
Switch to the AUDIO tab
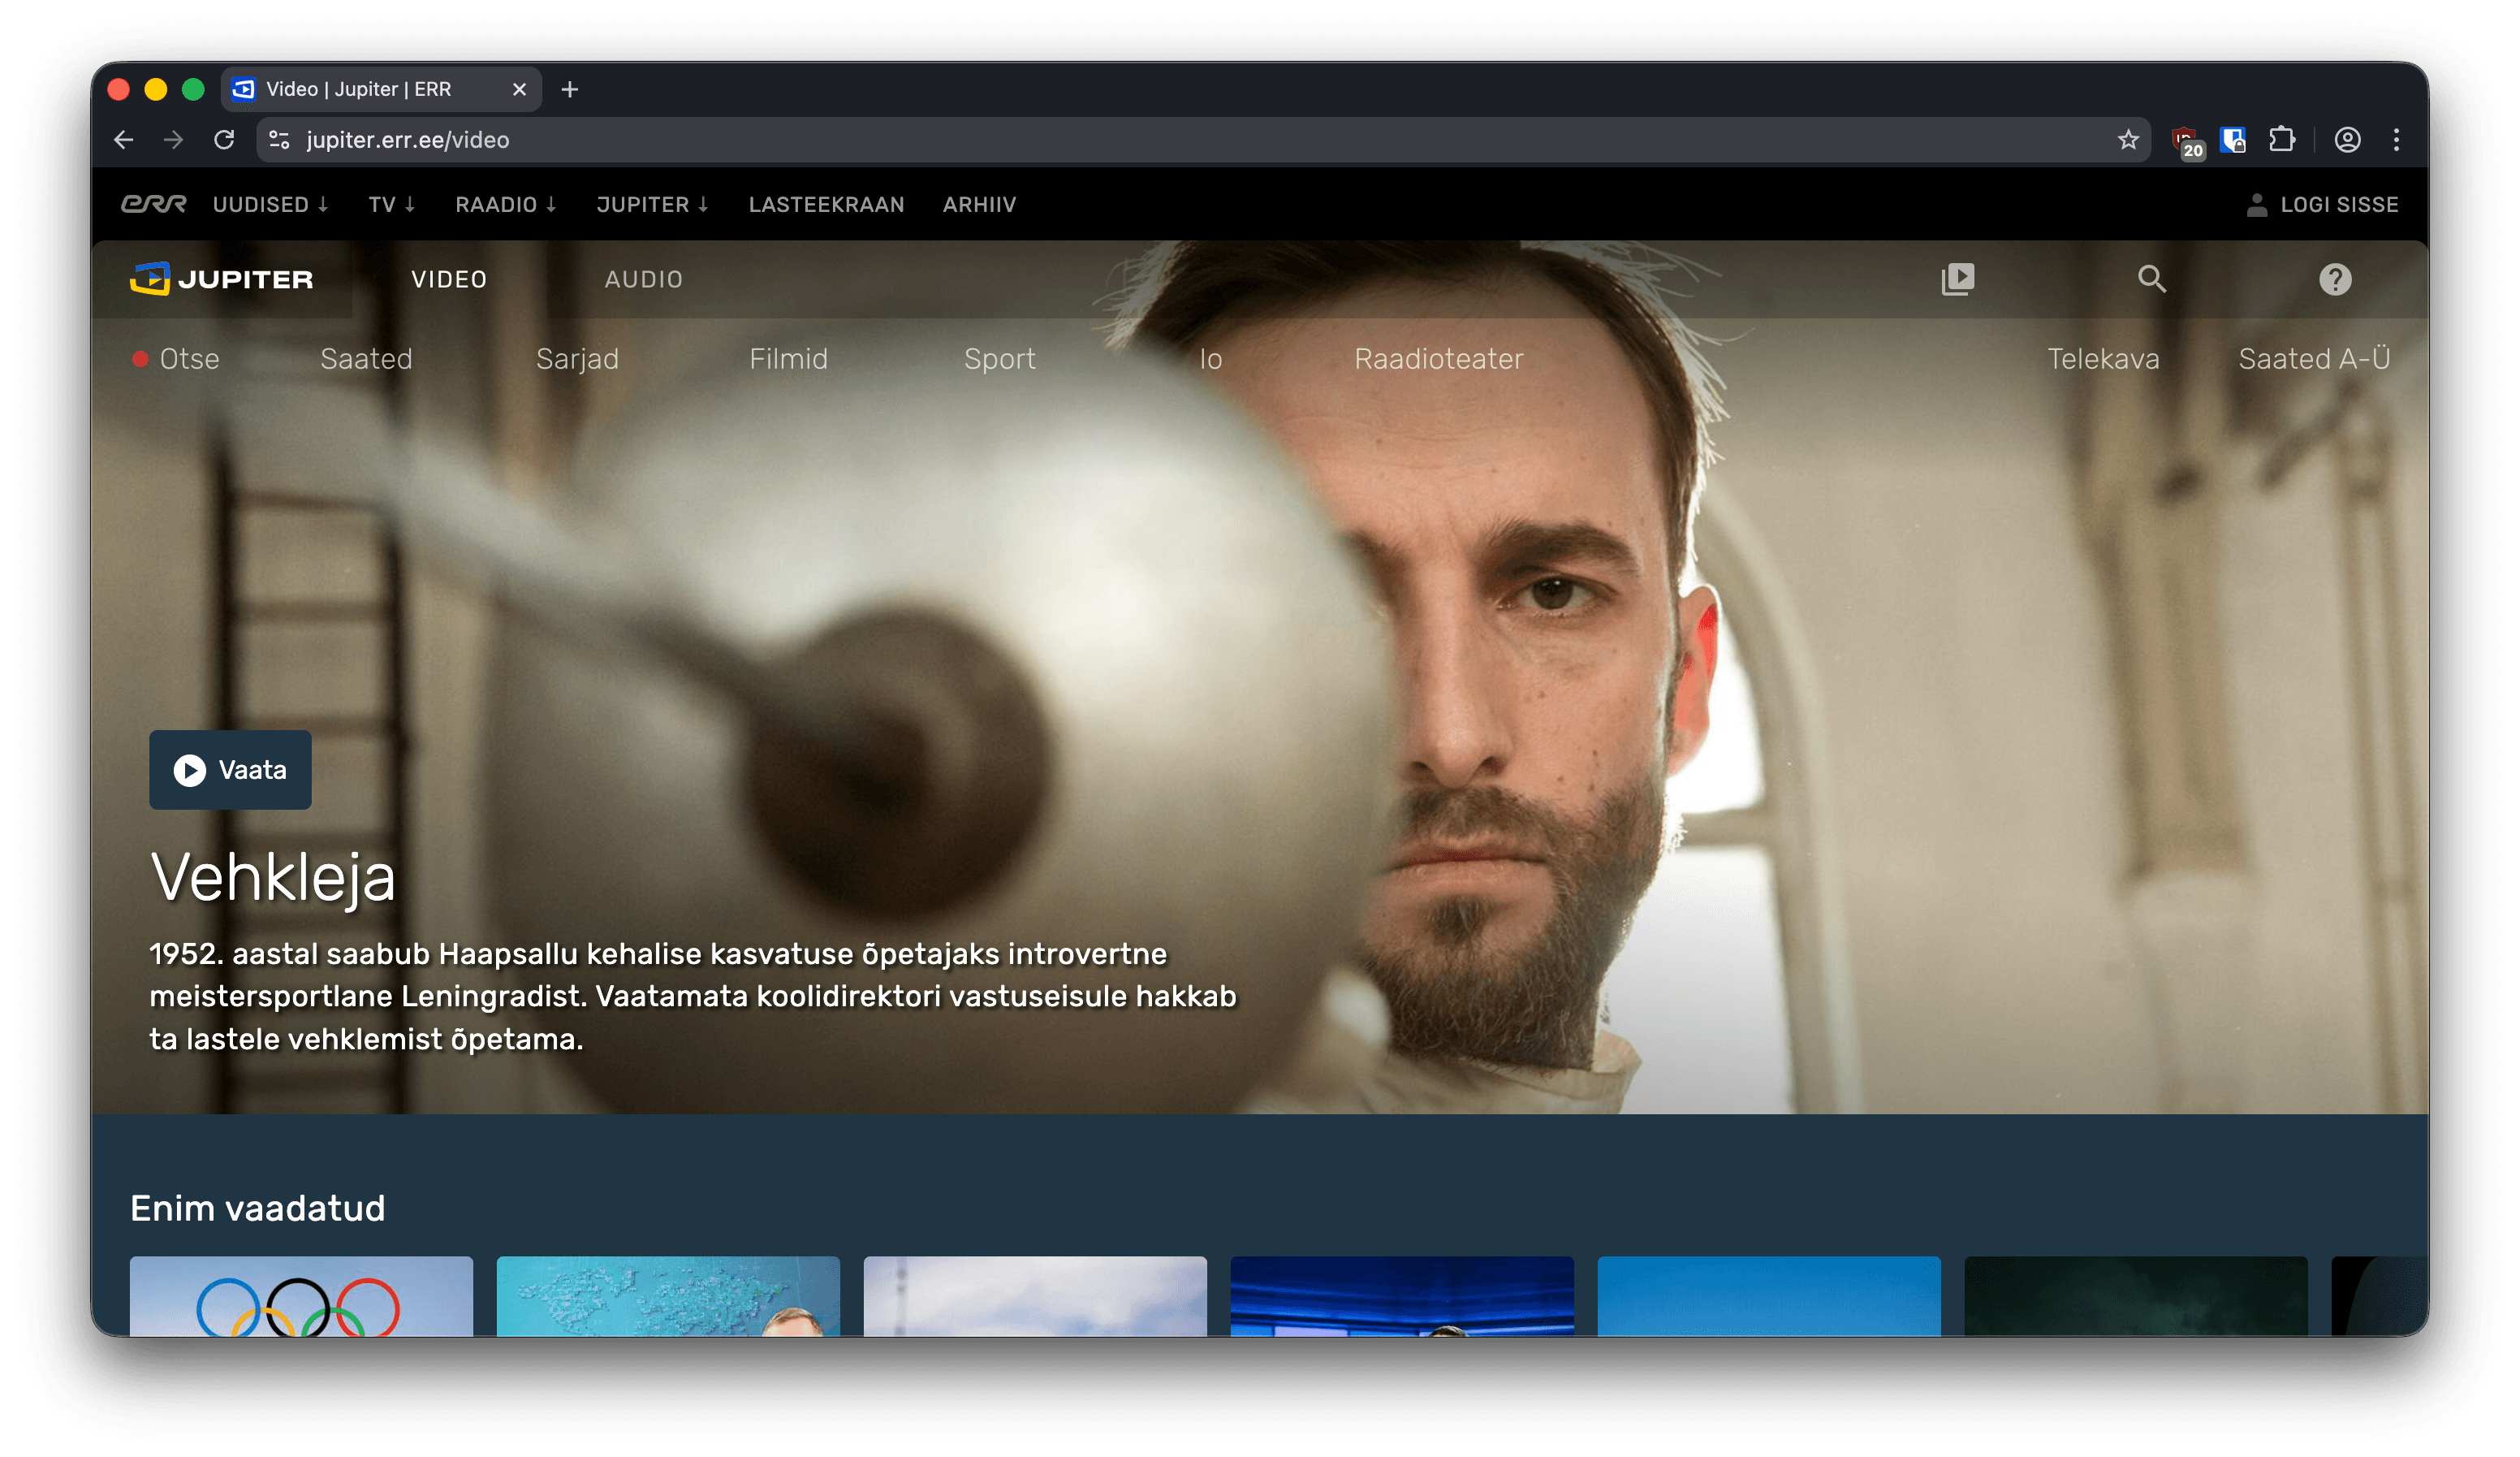(643, 279)
